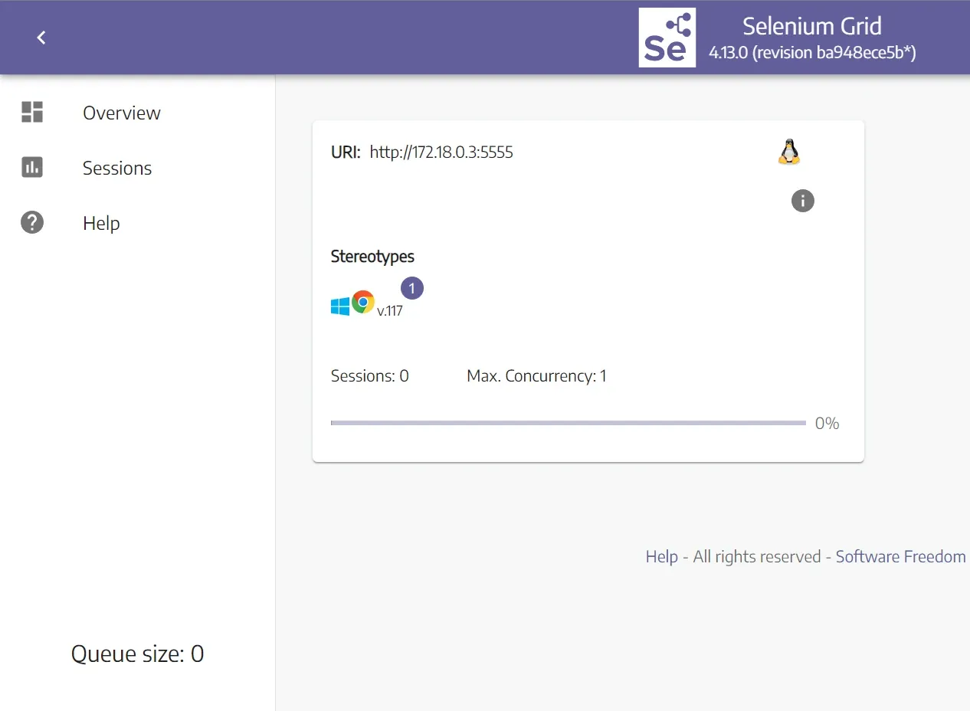
Task: Click the Help footer link
Action: [x=661, y=556]
